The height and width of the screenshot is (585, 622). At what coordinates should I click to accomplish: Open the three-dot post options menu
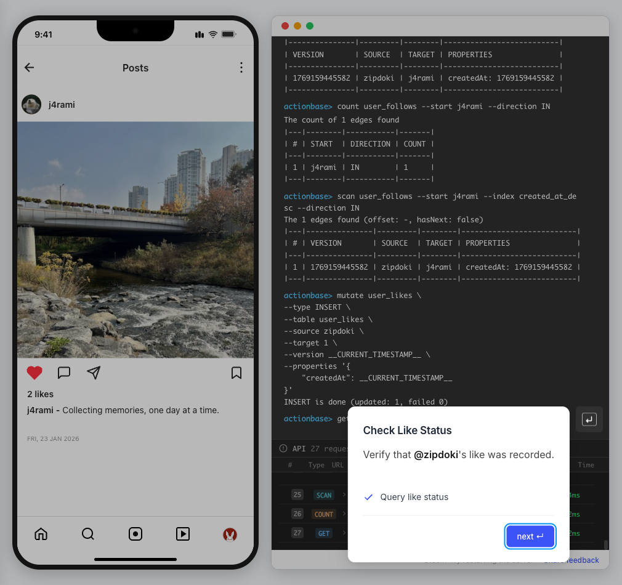(x=241, y=68)
